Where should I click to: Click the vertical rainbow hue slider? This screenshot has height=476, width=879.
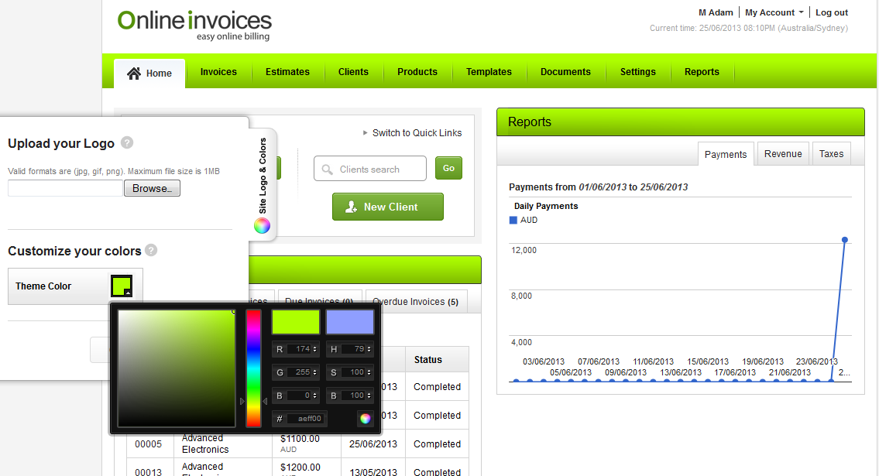tap(253, 368)
